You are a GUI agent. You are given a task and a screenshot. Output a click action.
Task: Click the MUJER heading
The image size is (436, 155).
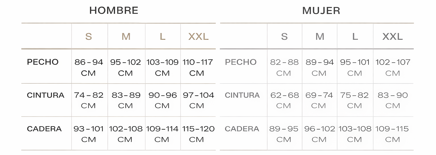tap(321, 10)
